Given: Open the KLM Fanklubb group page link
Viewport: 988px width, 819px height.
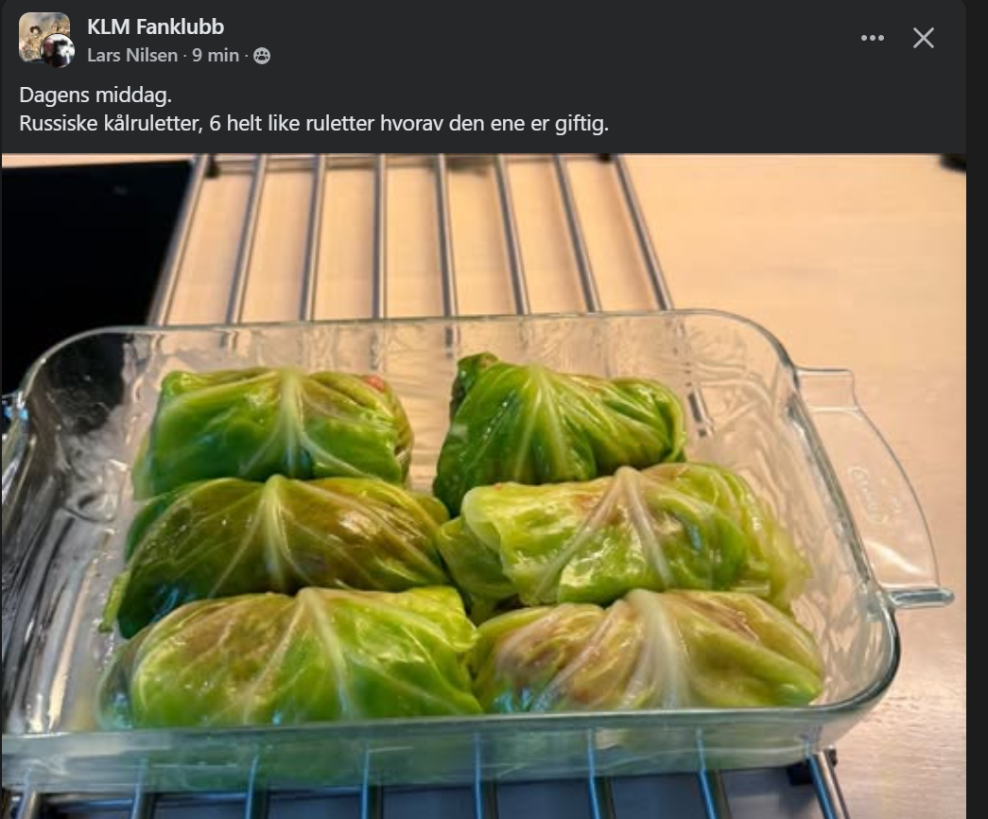Looking at the screenshot, I should 156,26.
